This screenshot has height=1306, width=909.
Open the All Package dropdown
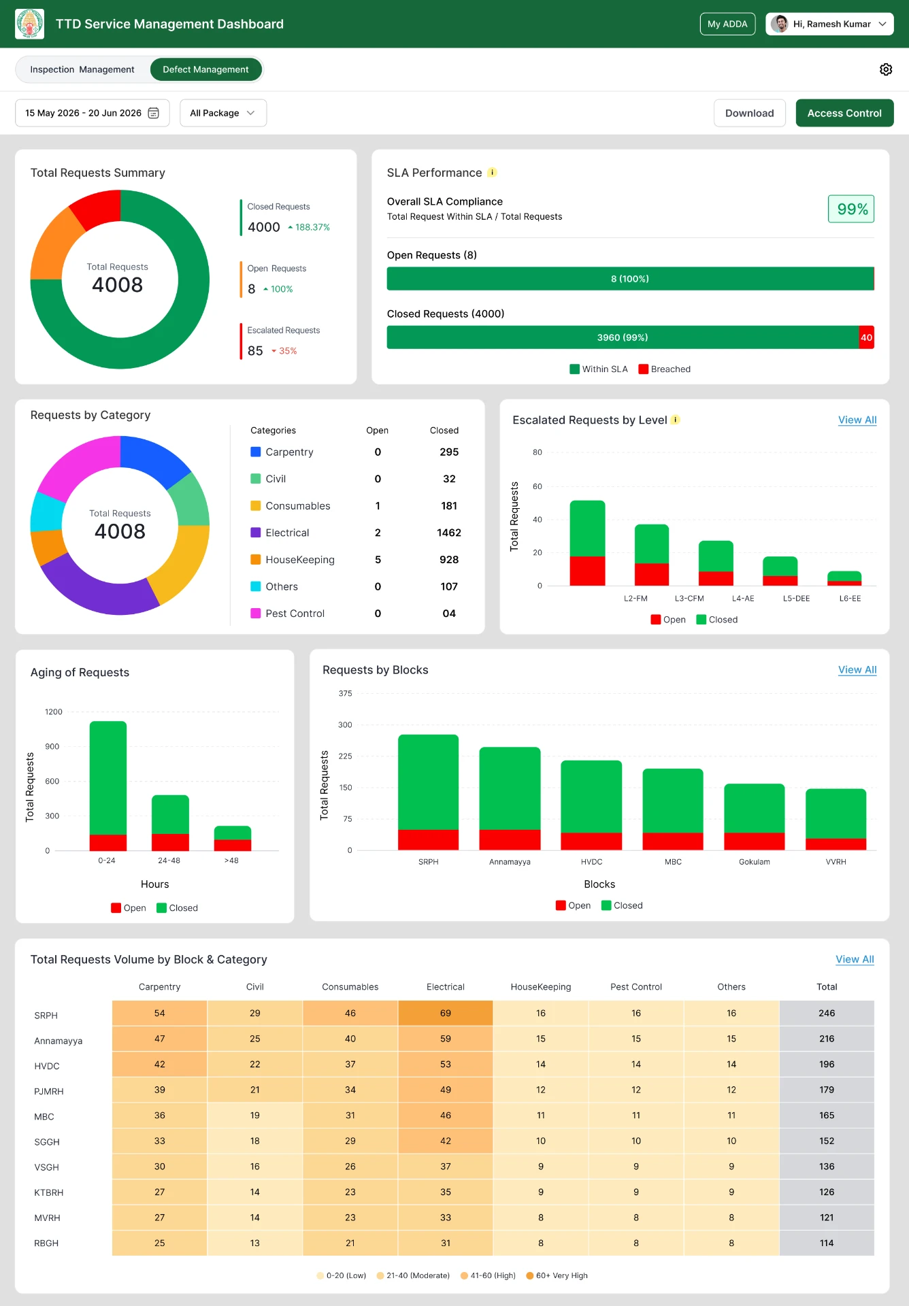223,113
